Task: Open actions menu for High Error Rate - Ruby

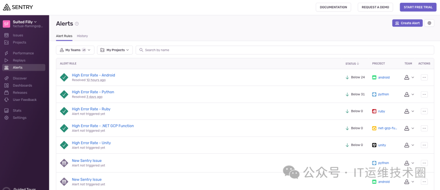Action: (424, 111)
